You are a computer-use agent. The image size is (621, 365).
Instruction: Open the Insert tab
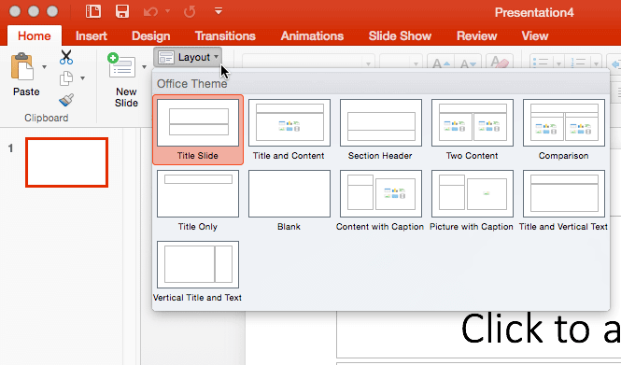(92, 36)
